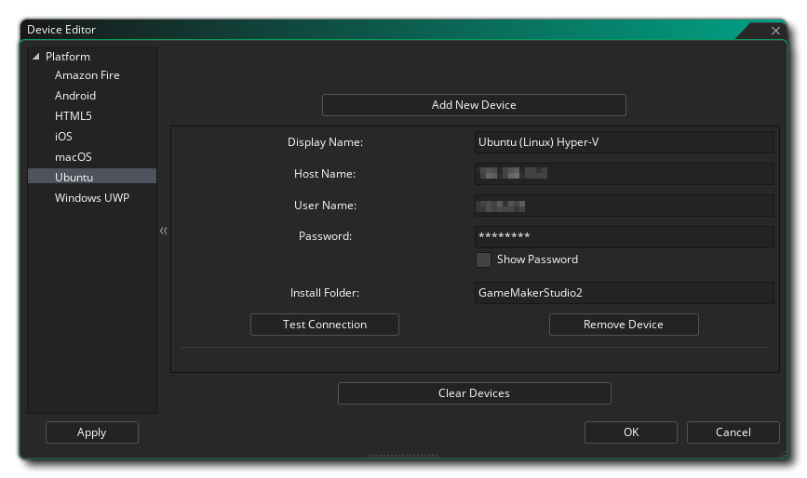The height and width of the screenshot is (478, 807).
Task: Select Amazon Fire platform
Action: (87, 75)
